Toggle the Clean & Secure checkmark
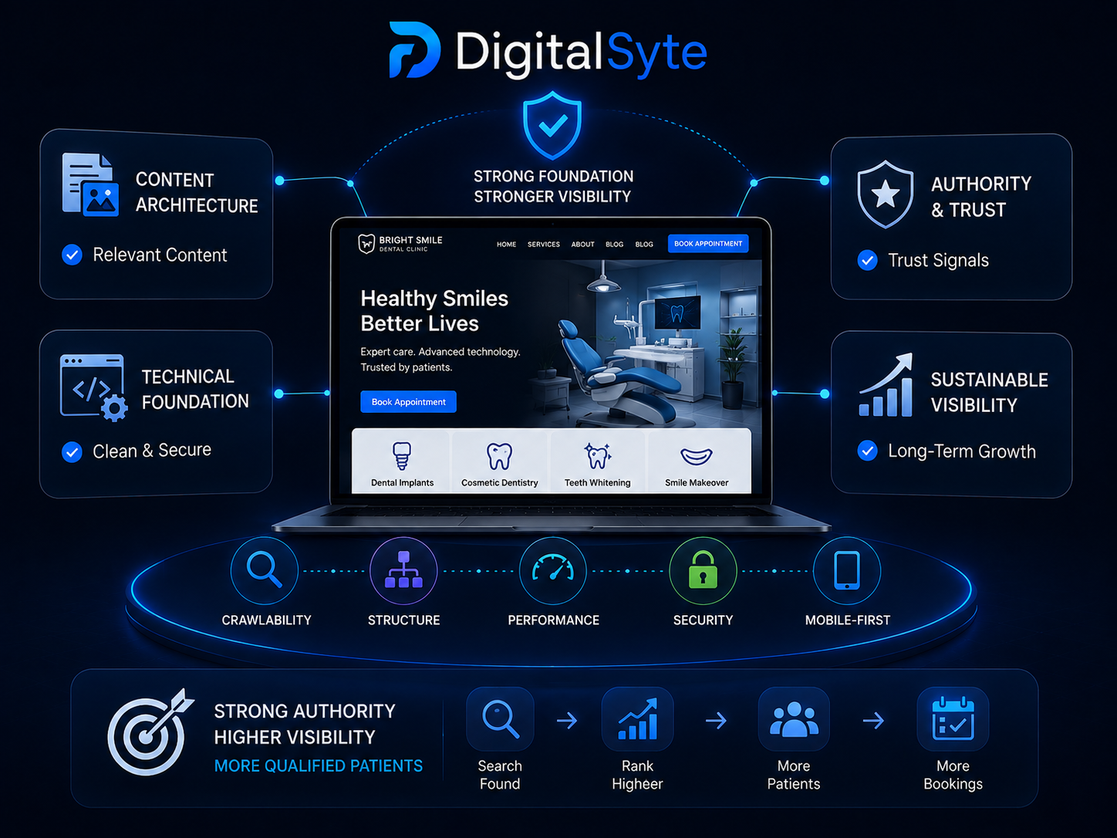 tap(73, 451)
